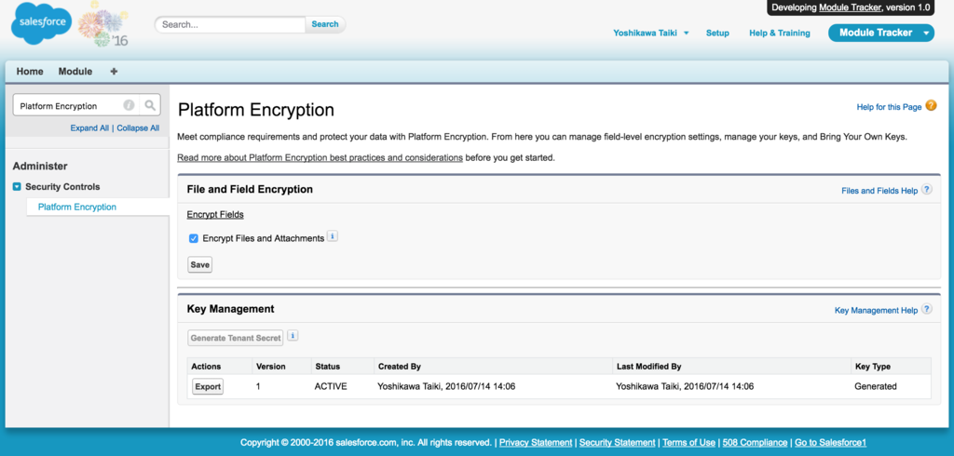Click the orange help icon for this page
Screen dimensions: 954x456
931,106
